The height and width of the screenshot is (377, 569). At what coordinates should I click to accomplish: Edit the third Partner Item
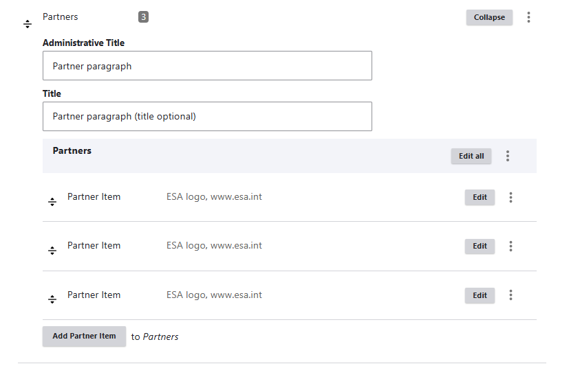[x=480, y=295]
